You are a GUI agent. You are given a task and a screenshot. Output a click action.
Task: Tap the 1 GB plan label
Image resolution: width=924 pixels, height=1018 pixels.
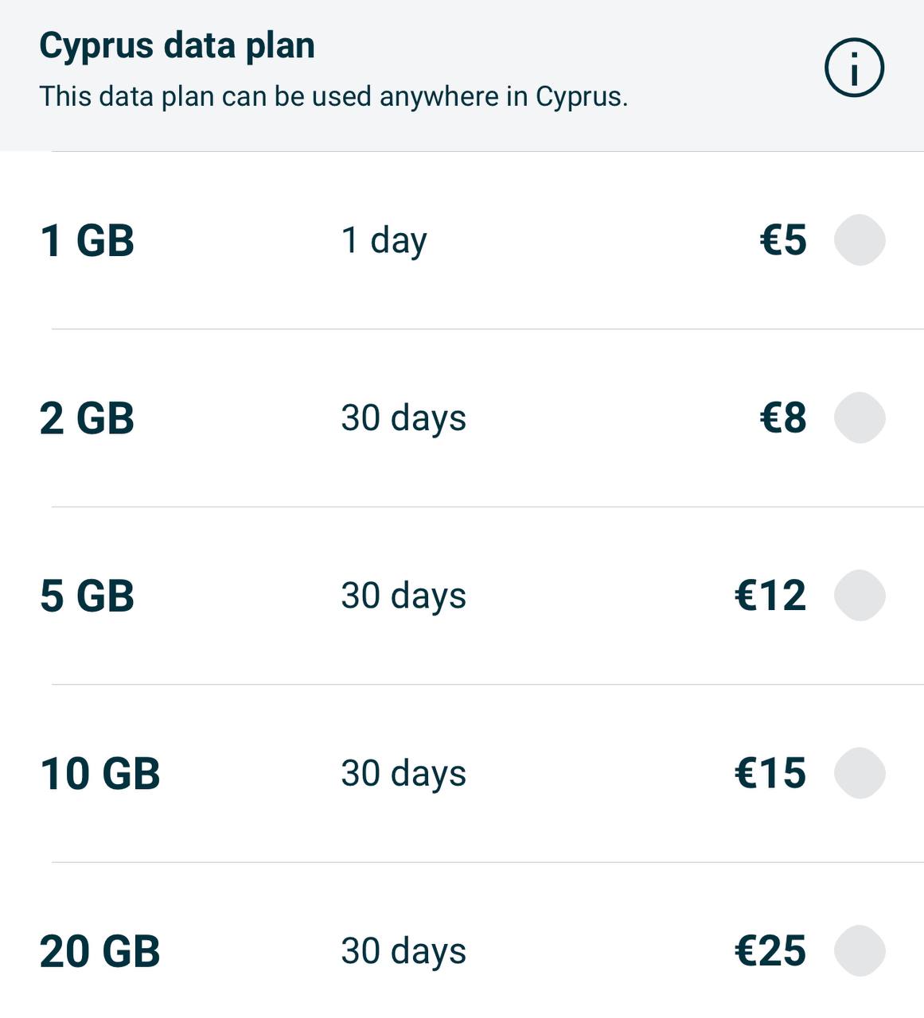coord(87,240)
